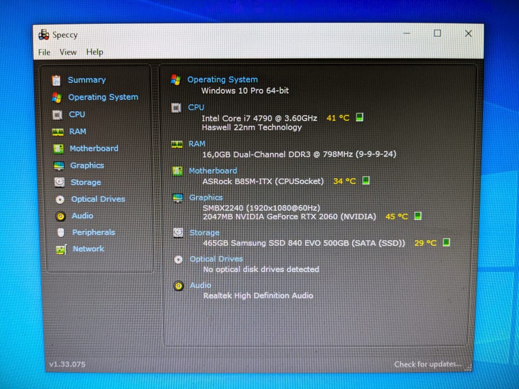Click the motherboard temperature reading 34 °C

tap(344, 181)
